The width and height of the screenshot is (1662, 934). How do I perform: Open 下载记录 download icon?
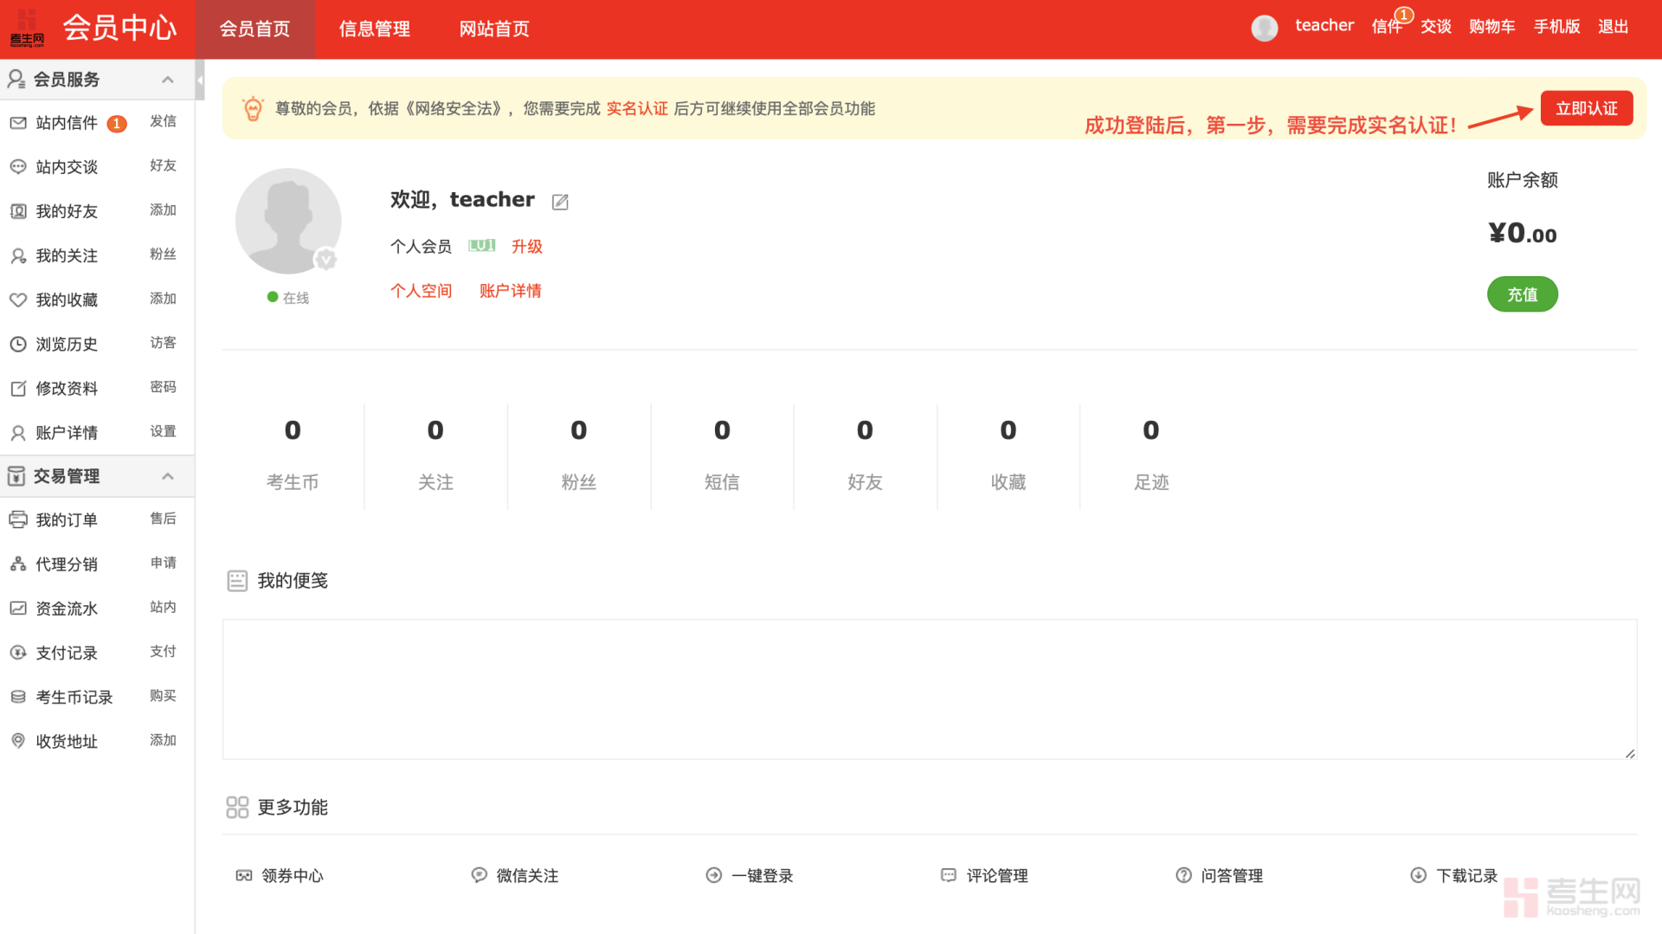click(x=1418, y=875)
